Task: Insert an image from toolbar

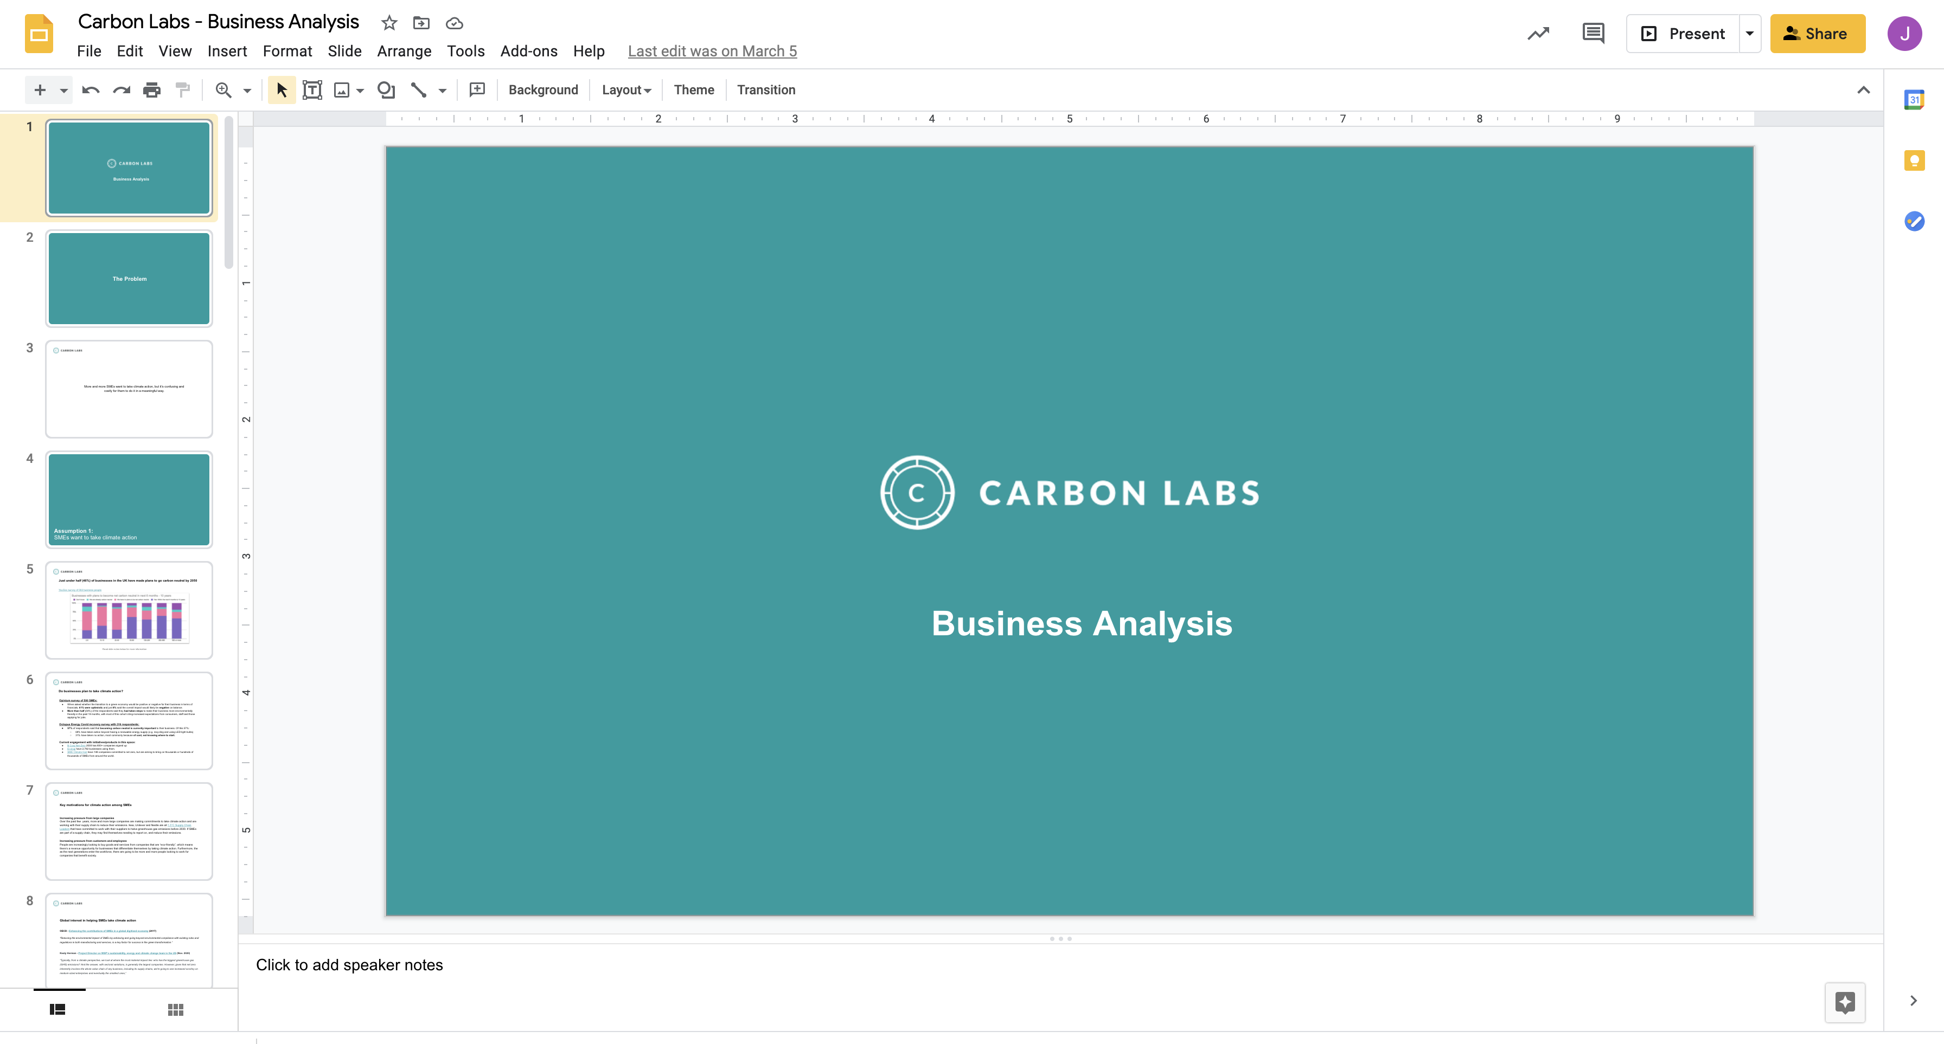Action: tap(342, 90)
